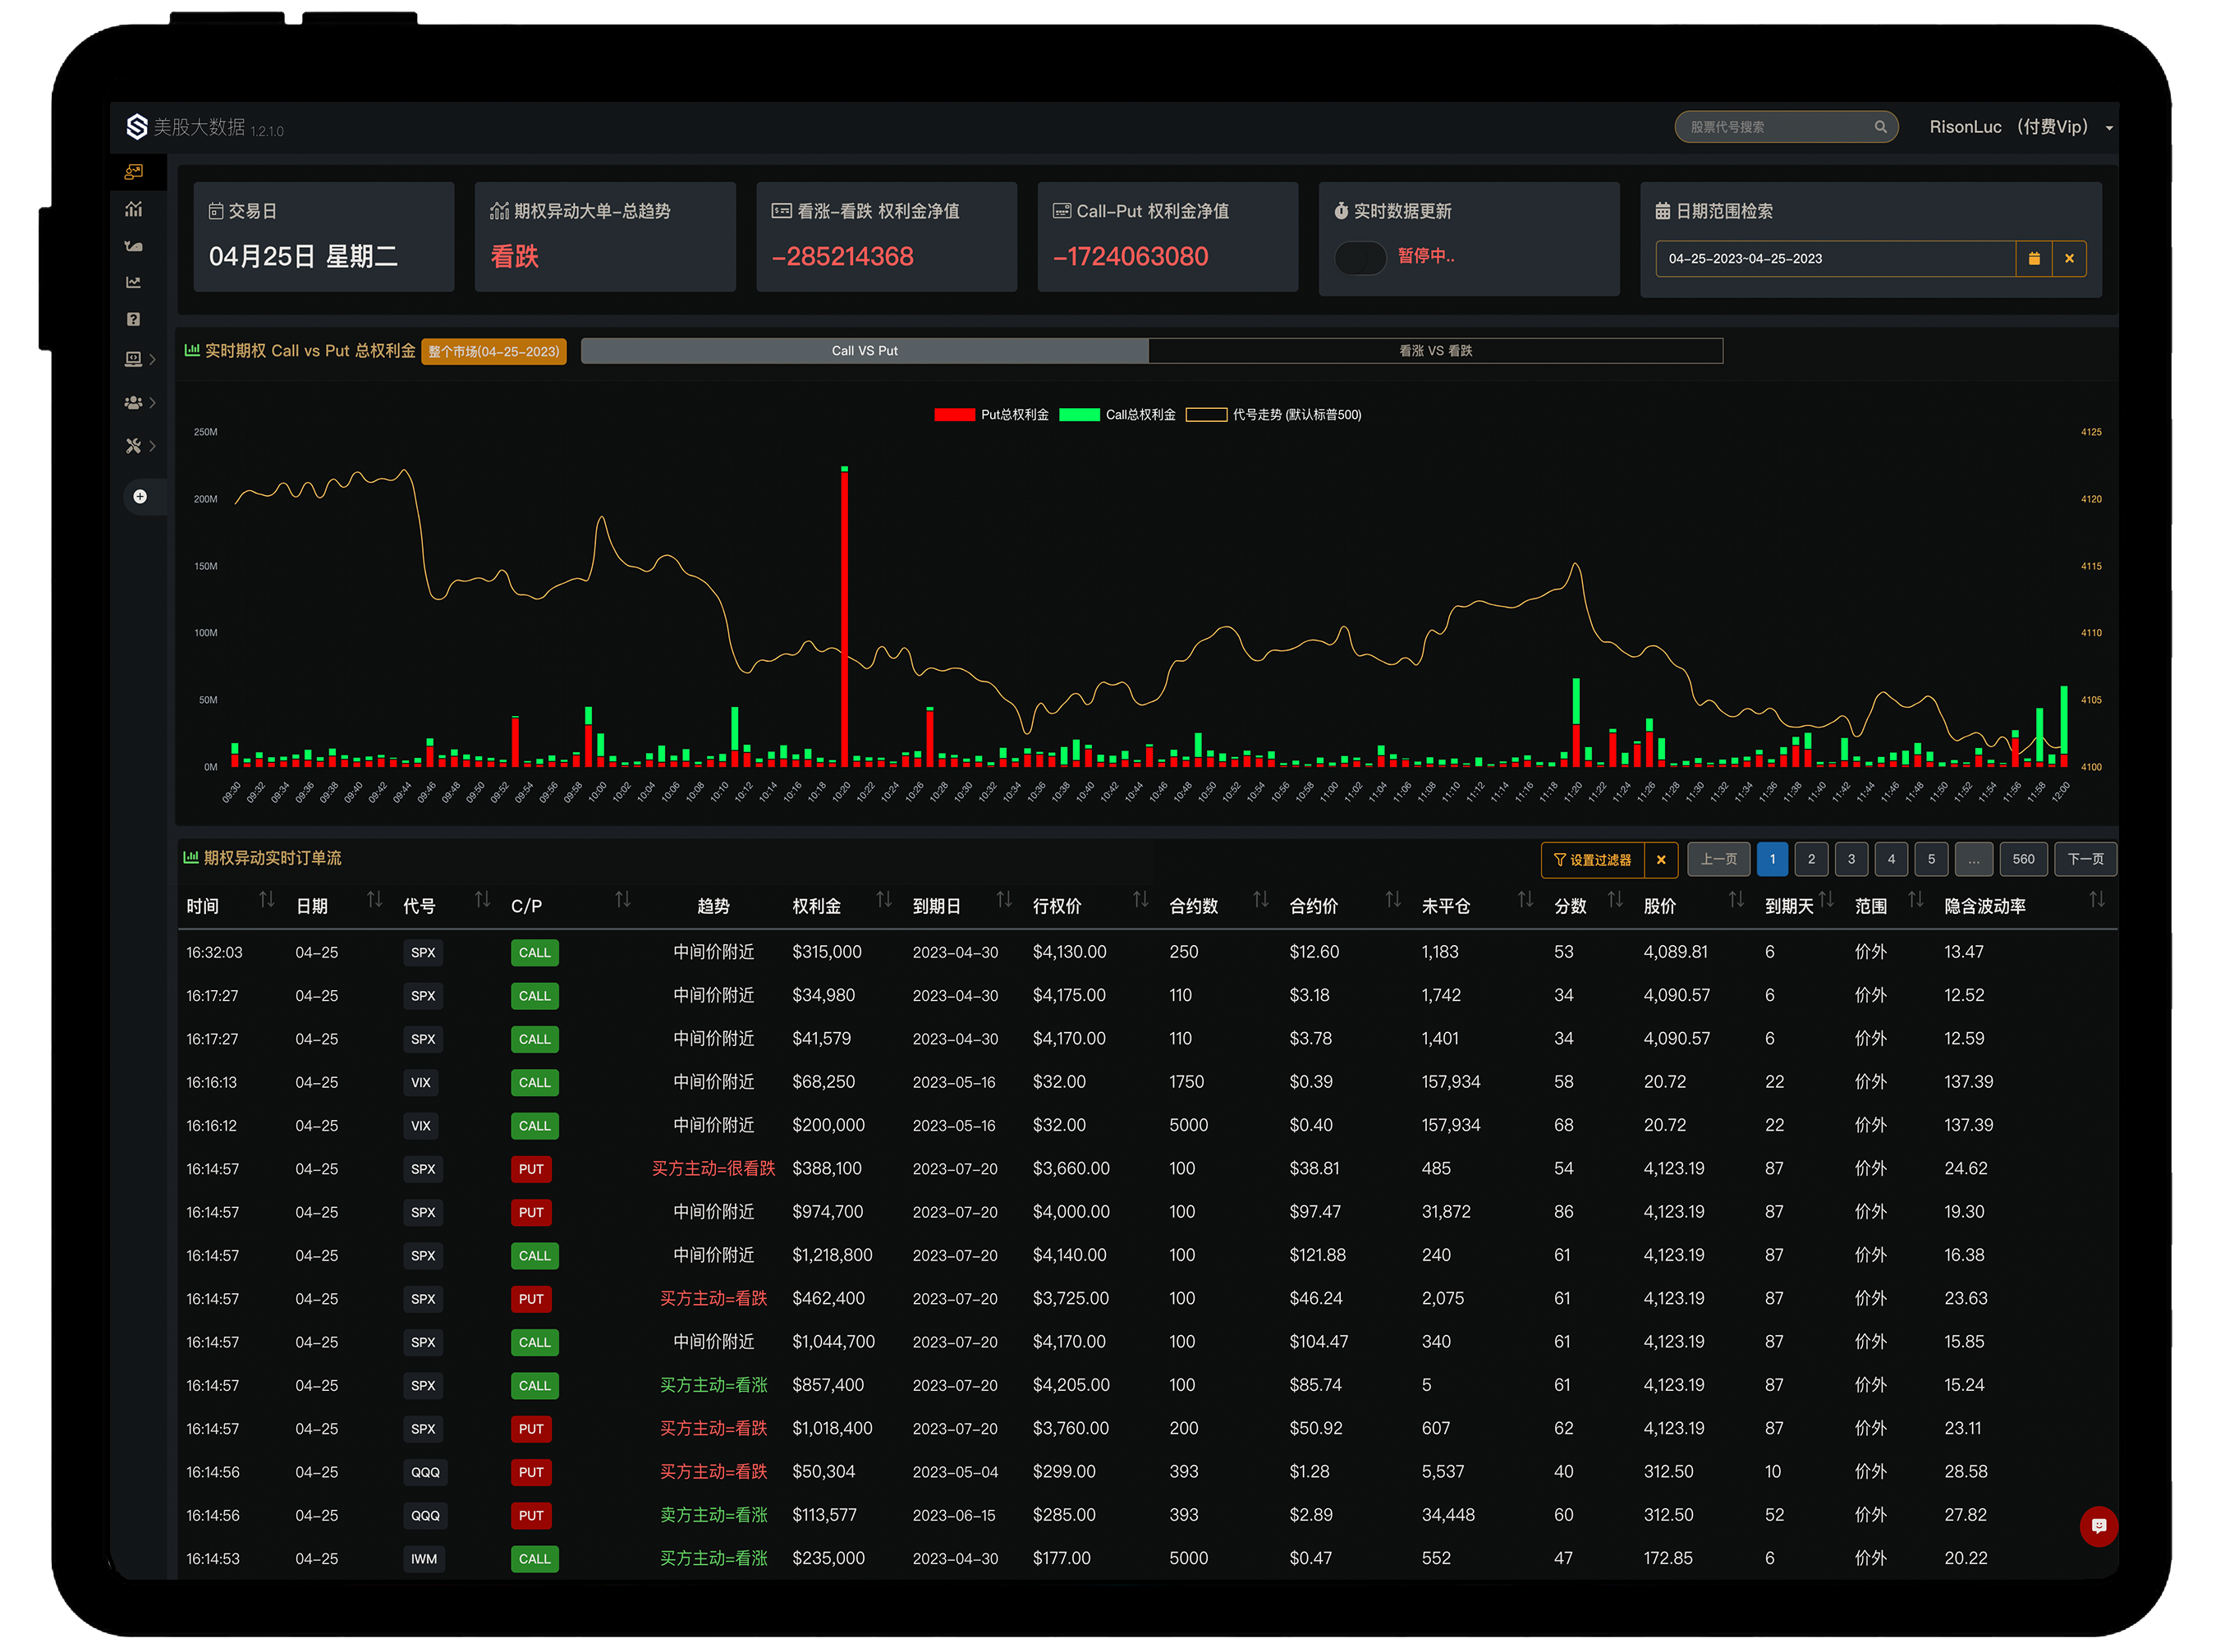Click the CALL badge in 16:32:03 row
The image size is (2225, 1652).
pos(534,953)
